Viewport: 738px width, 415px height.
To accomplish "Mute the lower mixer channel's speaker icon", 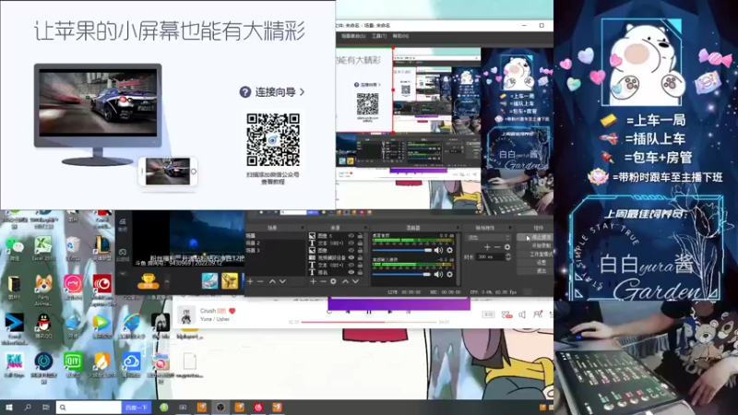I will [x=439, y=274].
